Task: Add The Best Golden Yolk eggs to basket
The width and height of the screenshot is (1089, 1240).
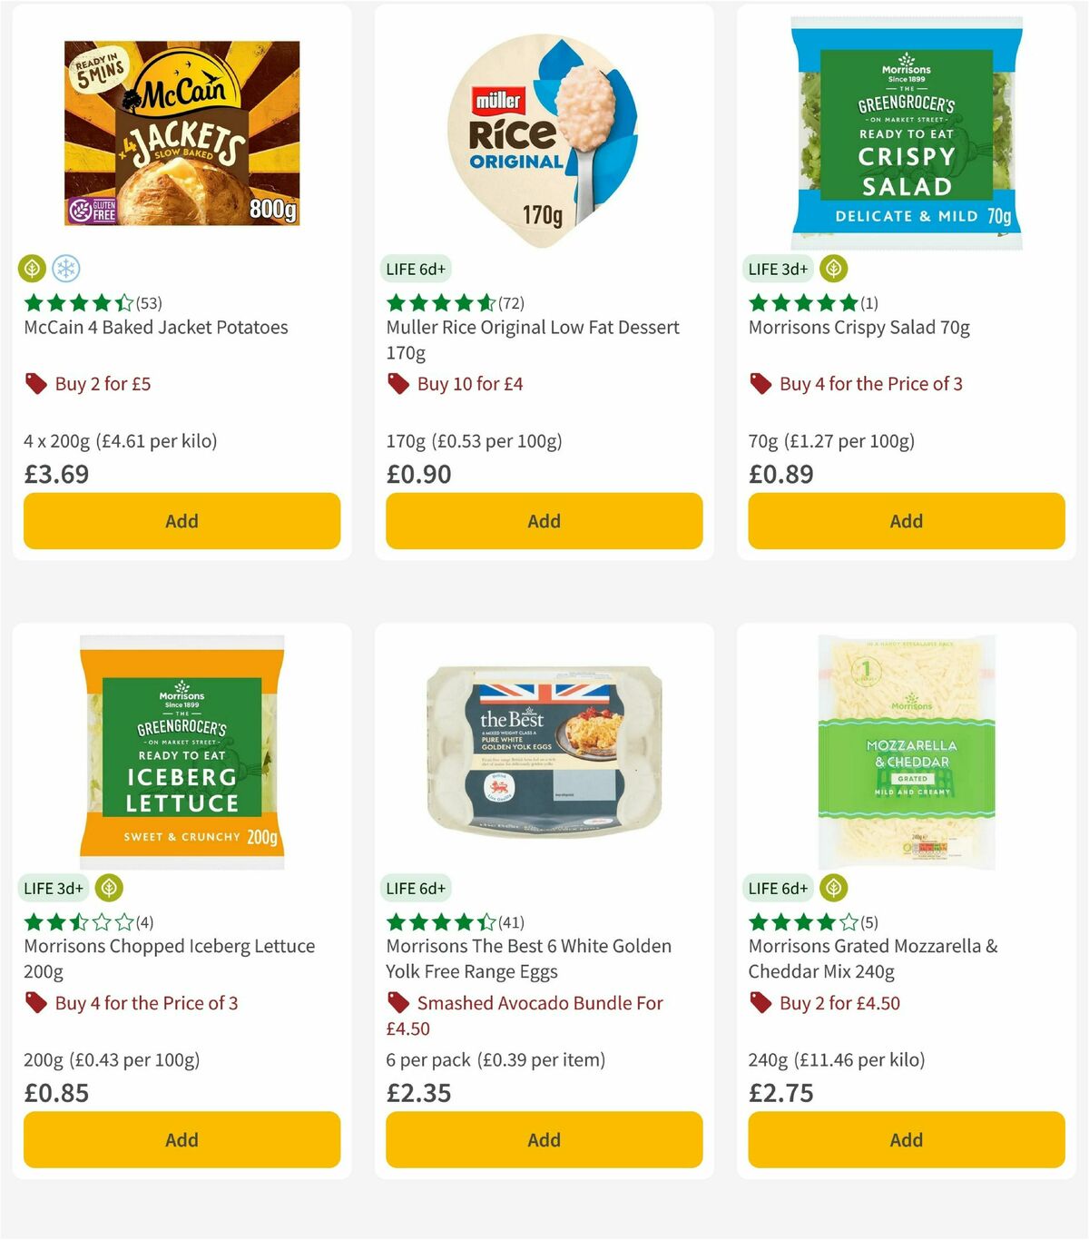Action: tap(544, 1139)
